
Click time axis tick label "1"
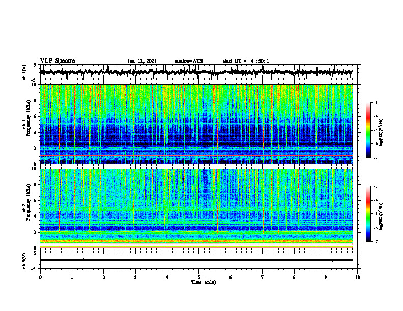[x=72, y=277]
